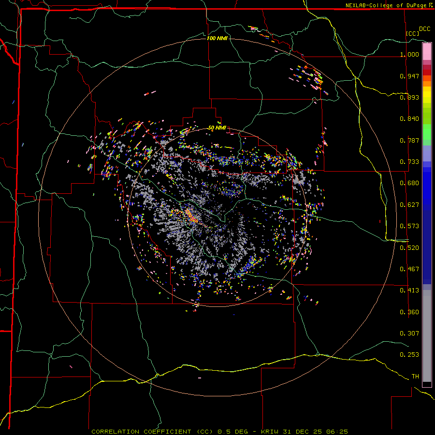This screenshot has width=435, height=435.
Task: Select the 0.467 scale value
Action: coord(409,269)
